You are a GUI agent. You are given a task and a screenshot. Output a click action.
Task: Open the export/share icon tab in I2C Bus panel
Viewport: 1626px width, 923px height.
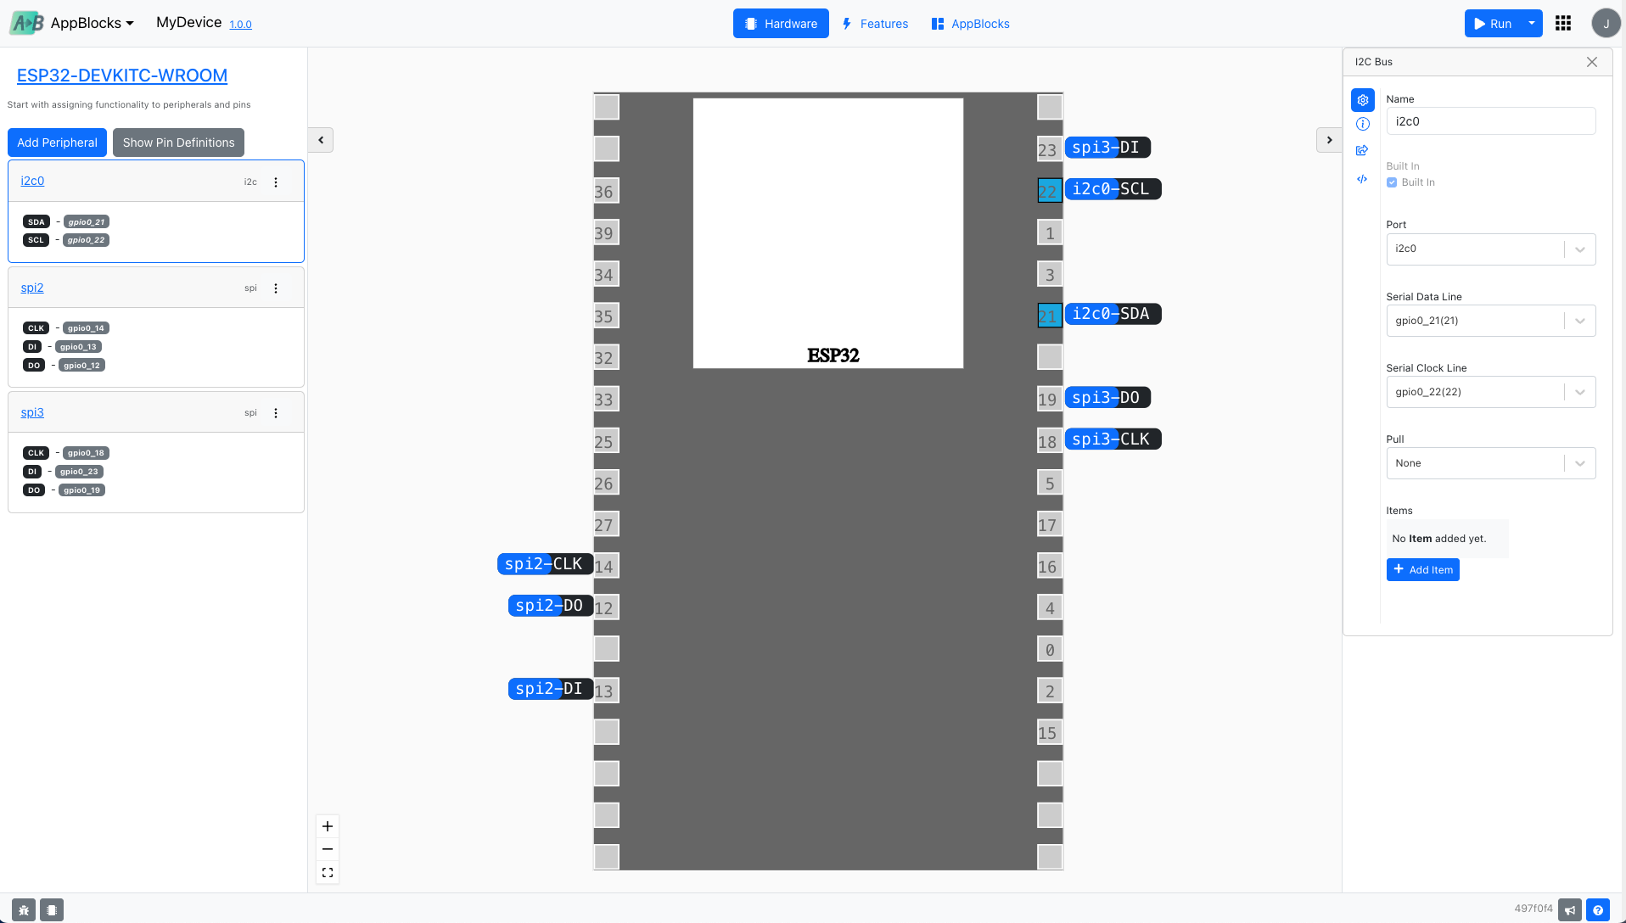[x=1362, y=150]
